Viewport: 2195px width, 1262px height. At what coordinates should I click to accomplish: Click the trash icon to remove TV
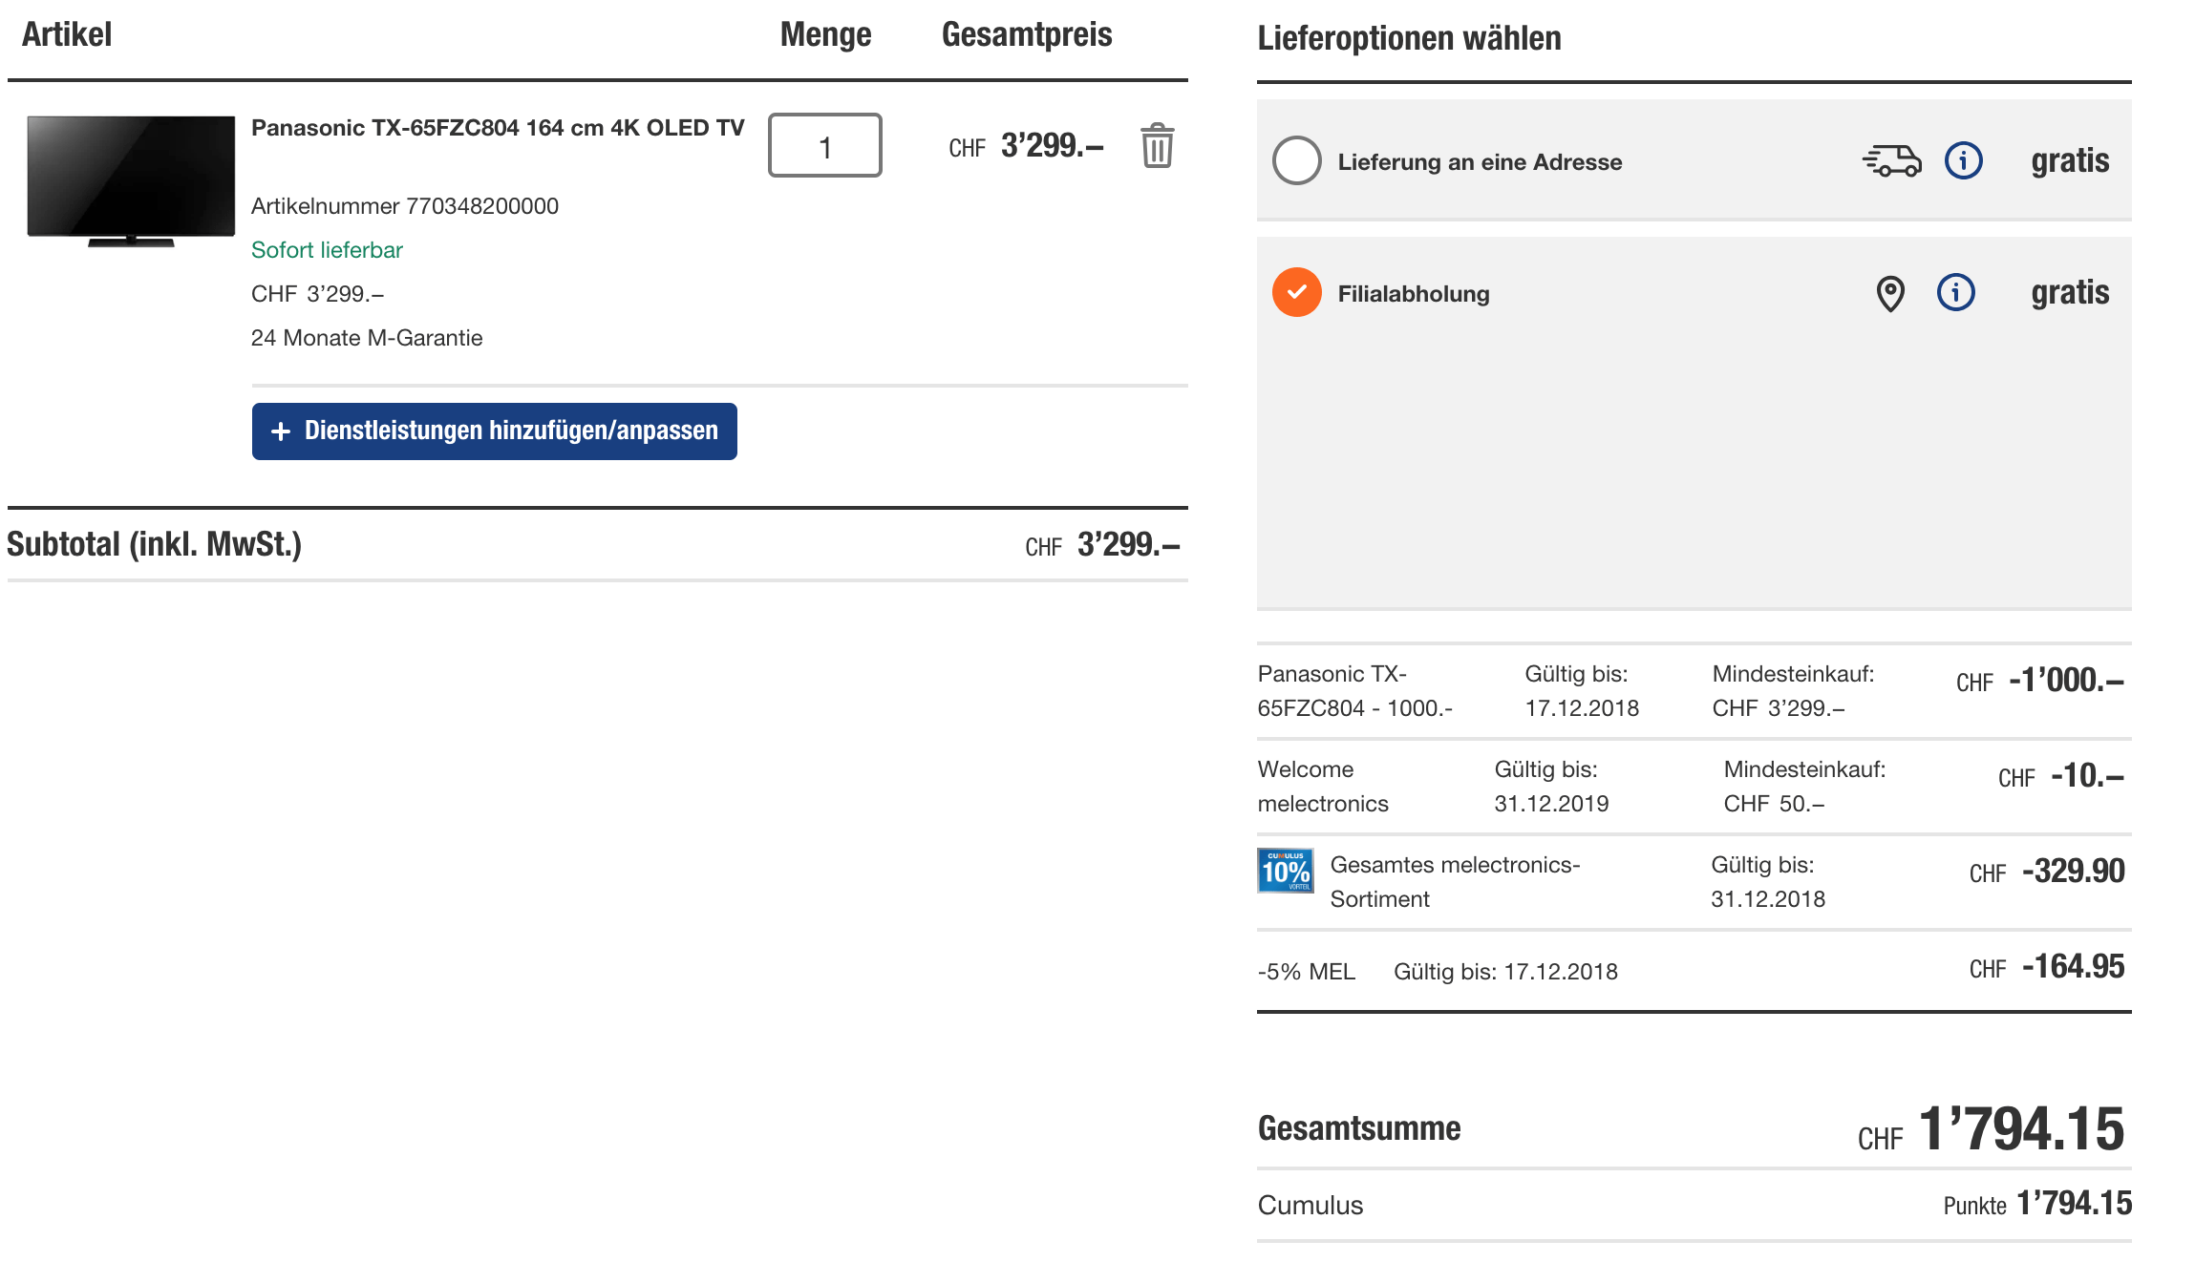tap(1157, 146)
